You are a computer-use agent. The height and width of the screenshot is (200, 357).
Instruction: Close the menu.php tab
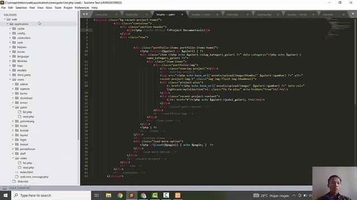pyautogui.click(x=117, y=14)
